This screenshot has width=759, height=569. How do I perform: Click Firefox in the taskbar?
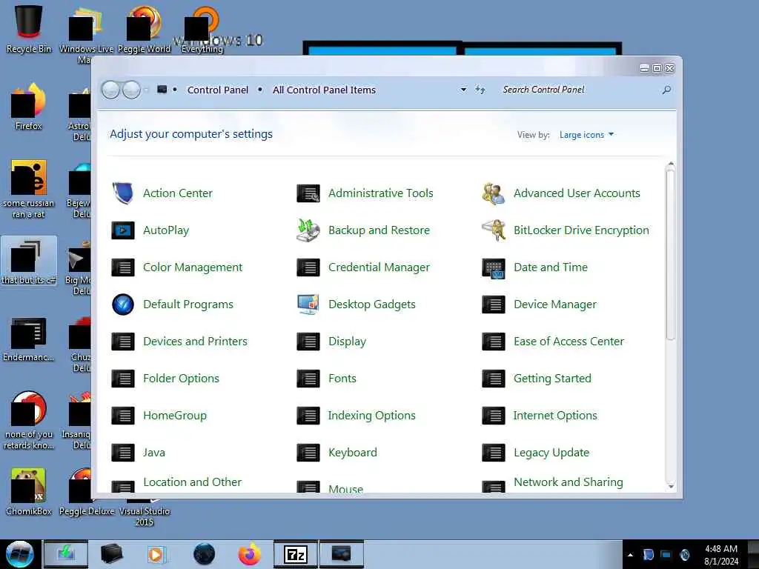tap(249, 554)
